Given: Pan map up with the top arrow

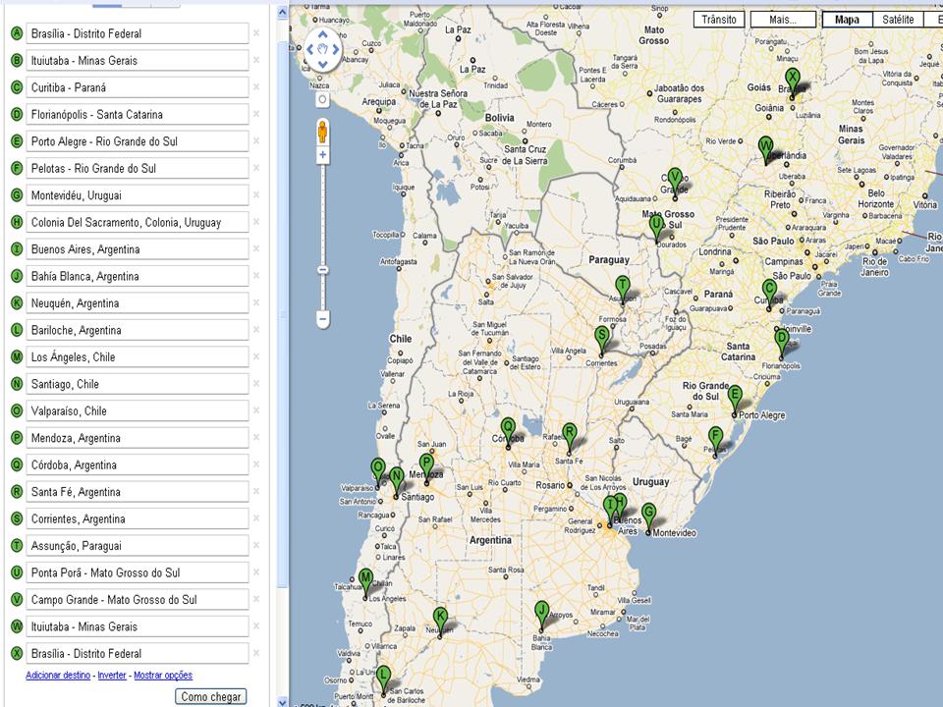Looking at the screenshot, I should (322, 32).
